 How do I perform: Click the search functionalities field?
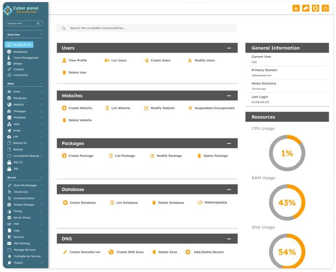pyautogui.click(x=147, y=28)
